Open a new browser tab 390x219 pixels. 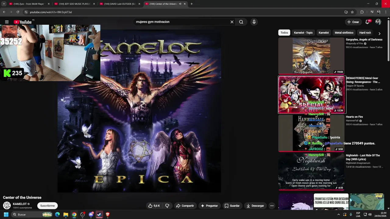[191, 4]
